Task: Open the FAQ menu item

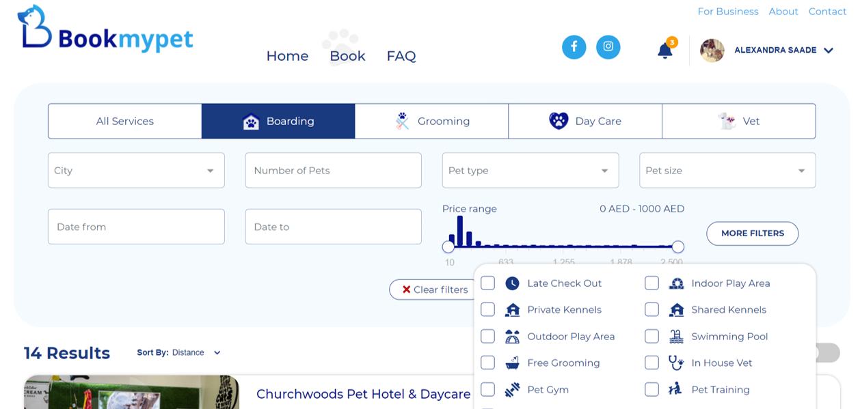Action: point(401,56)
